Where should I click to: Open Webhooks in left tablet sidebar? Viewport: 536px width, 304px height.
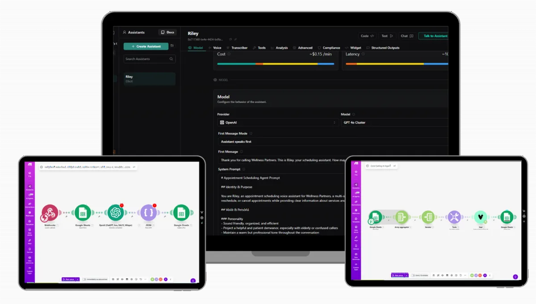coord(30,214)
